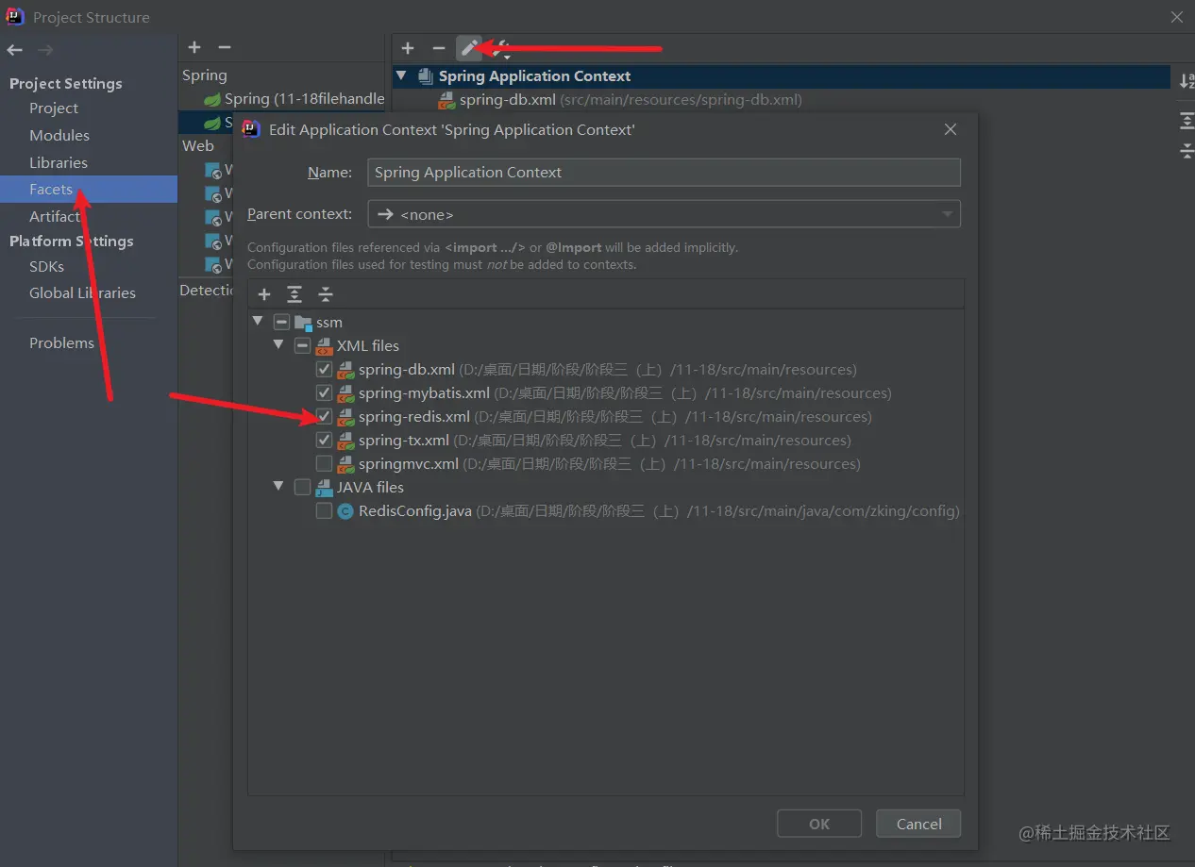Uncheck the spring-redis.xml checkbox

tap(324, 417)
